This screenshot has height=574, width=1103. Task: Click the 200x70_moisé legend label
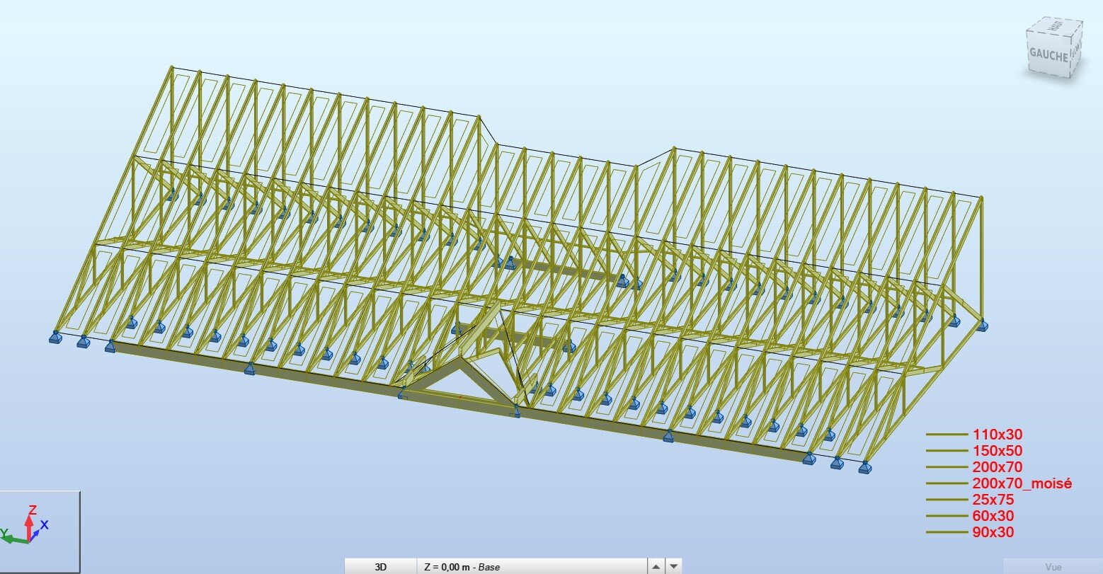click(1022, 483)
